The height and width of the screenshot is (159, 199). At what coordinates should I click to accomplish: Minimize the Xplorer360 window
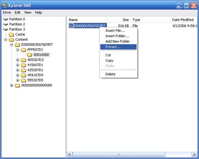[x=179, y=5]
